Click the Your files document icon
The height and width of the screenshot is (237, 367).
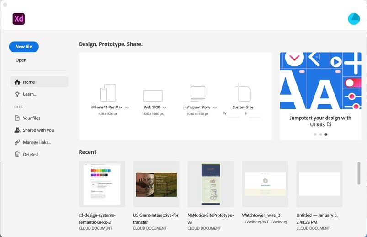point(17,118)
